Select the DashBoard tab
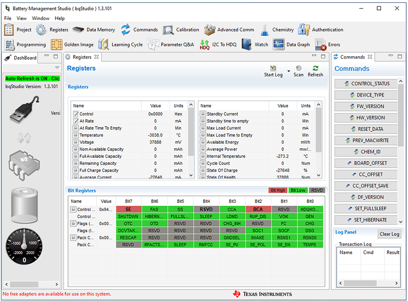This screenshot has width=408, height=301. click(20, 57)
